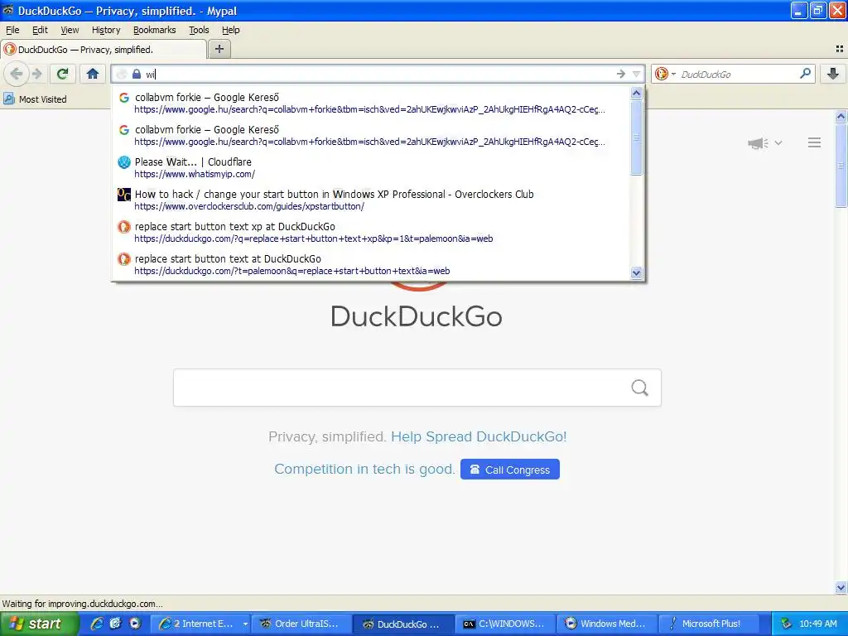Open the Downloads arrow button
This screenshot has width=848, height=636.
(x=833, y=74)
